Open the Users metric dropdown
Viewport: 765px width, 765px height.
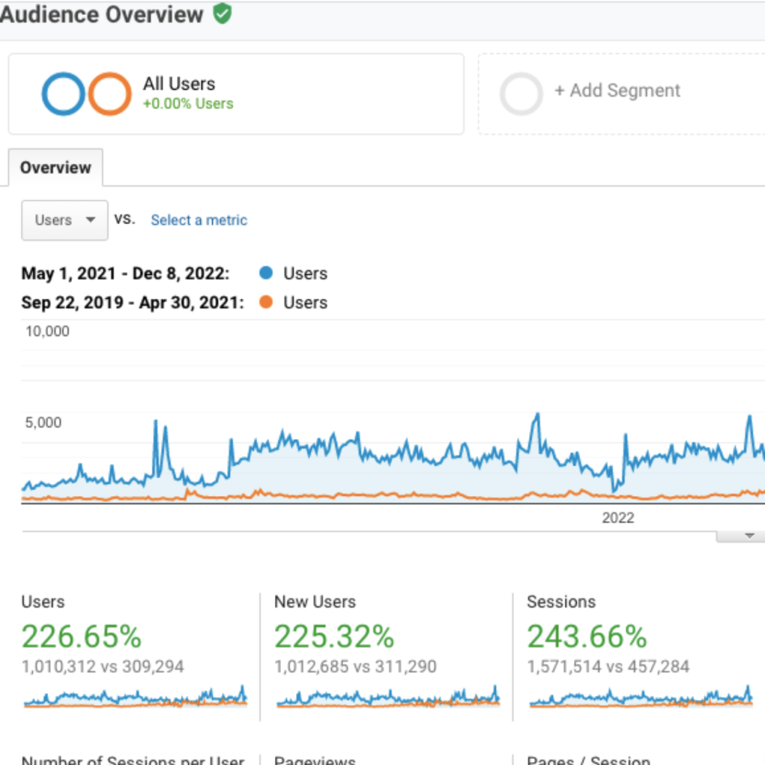coord(64,220)
